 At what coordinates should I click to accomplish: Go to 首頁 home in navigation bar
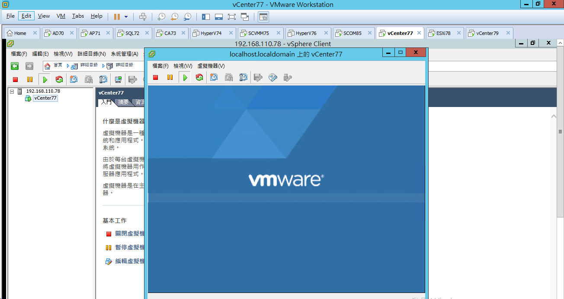(x=54, y=66)
